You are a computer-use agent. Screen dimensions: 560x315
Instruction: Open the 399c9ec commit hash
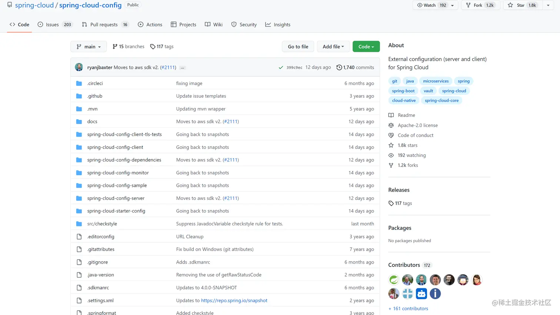point(294,68)
